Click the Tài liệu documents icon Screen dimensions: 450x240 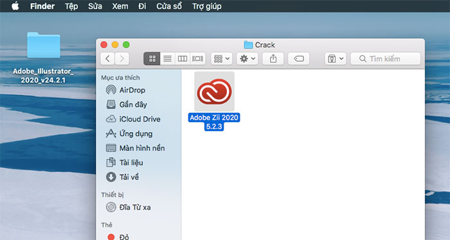click(111, 163)
